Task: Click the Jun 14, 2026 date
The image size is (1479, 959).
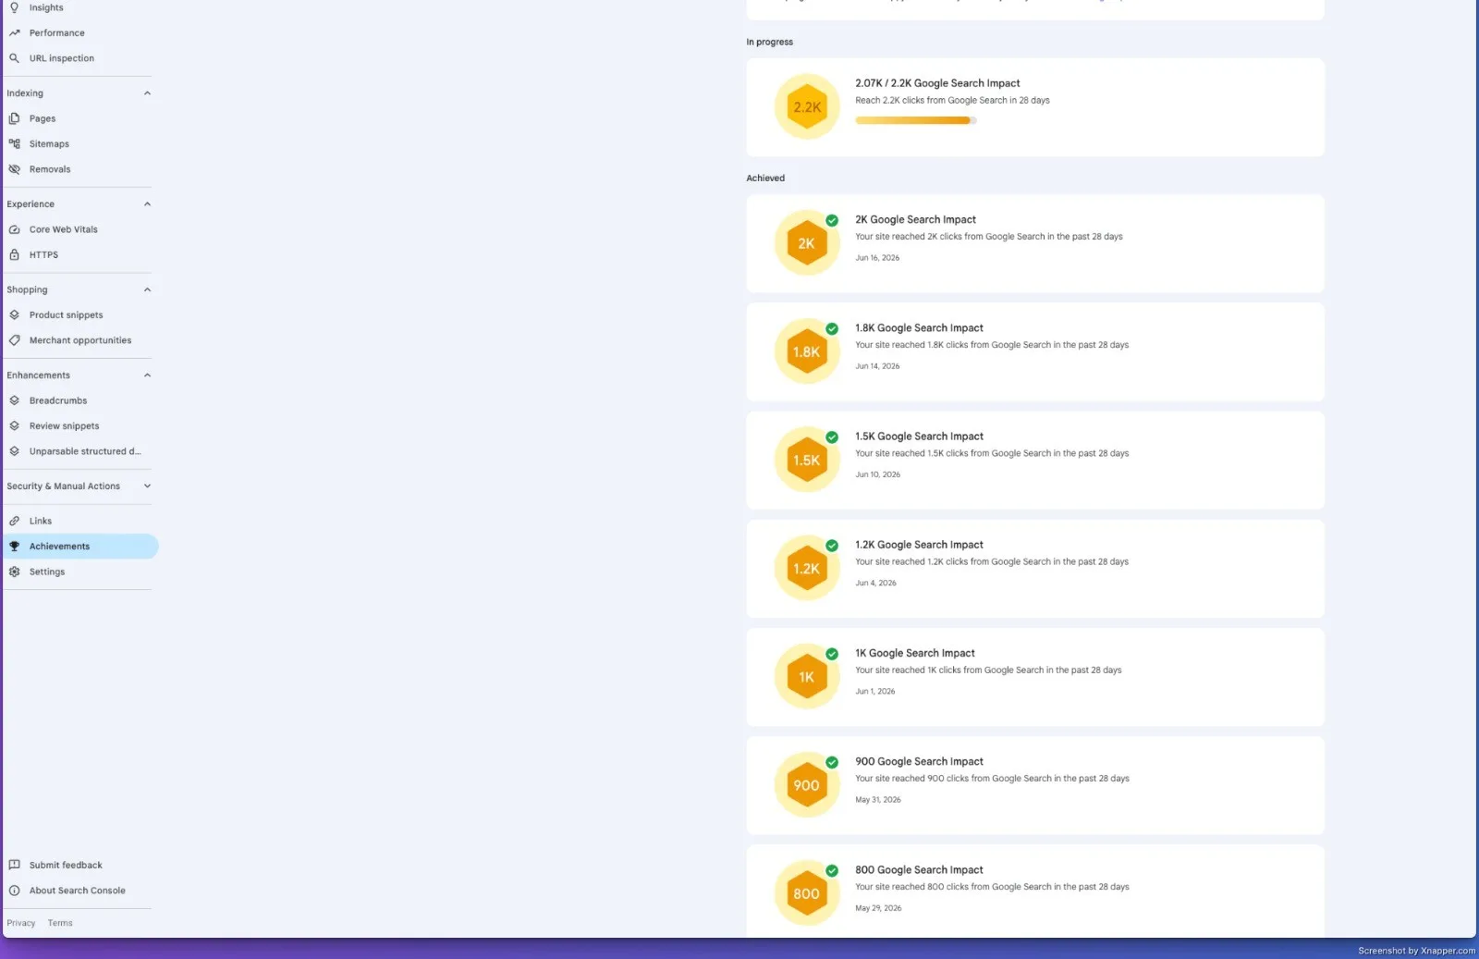Action: [x=877, y=366]
